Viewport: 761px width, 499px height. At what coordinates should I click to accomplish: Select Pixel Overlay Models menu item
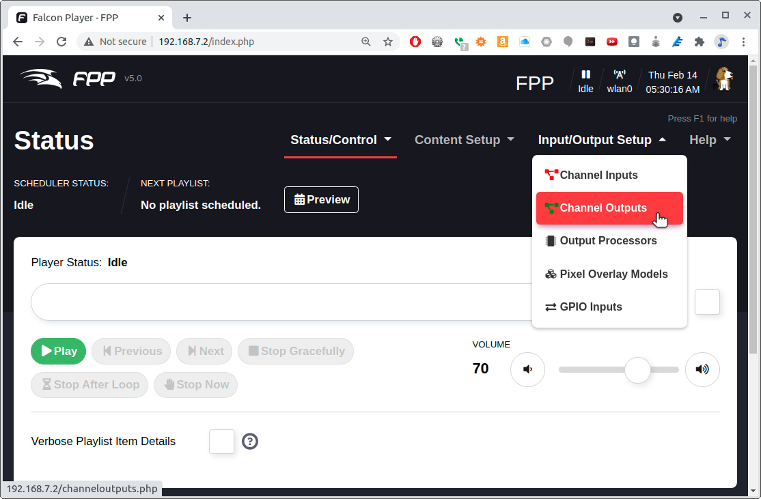point(607,274)
